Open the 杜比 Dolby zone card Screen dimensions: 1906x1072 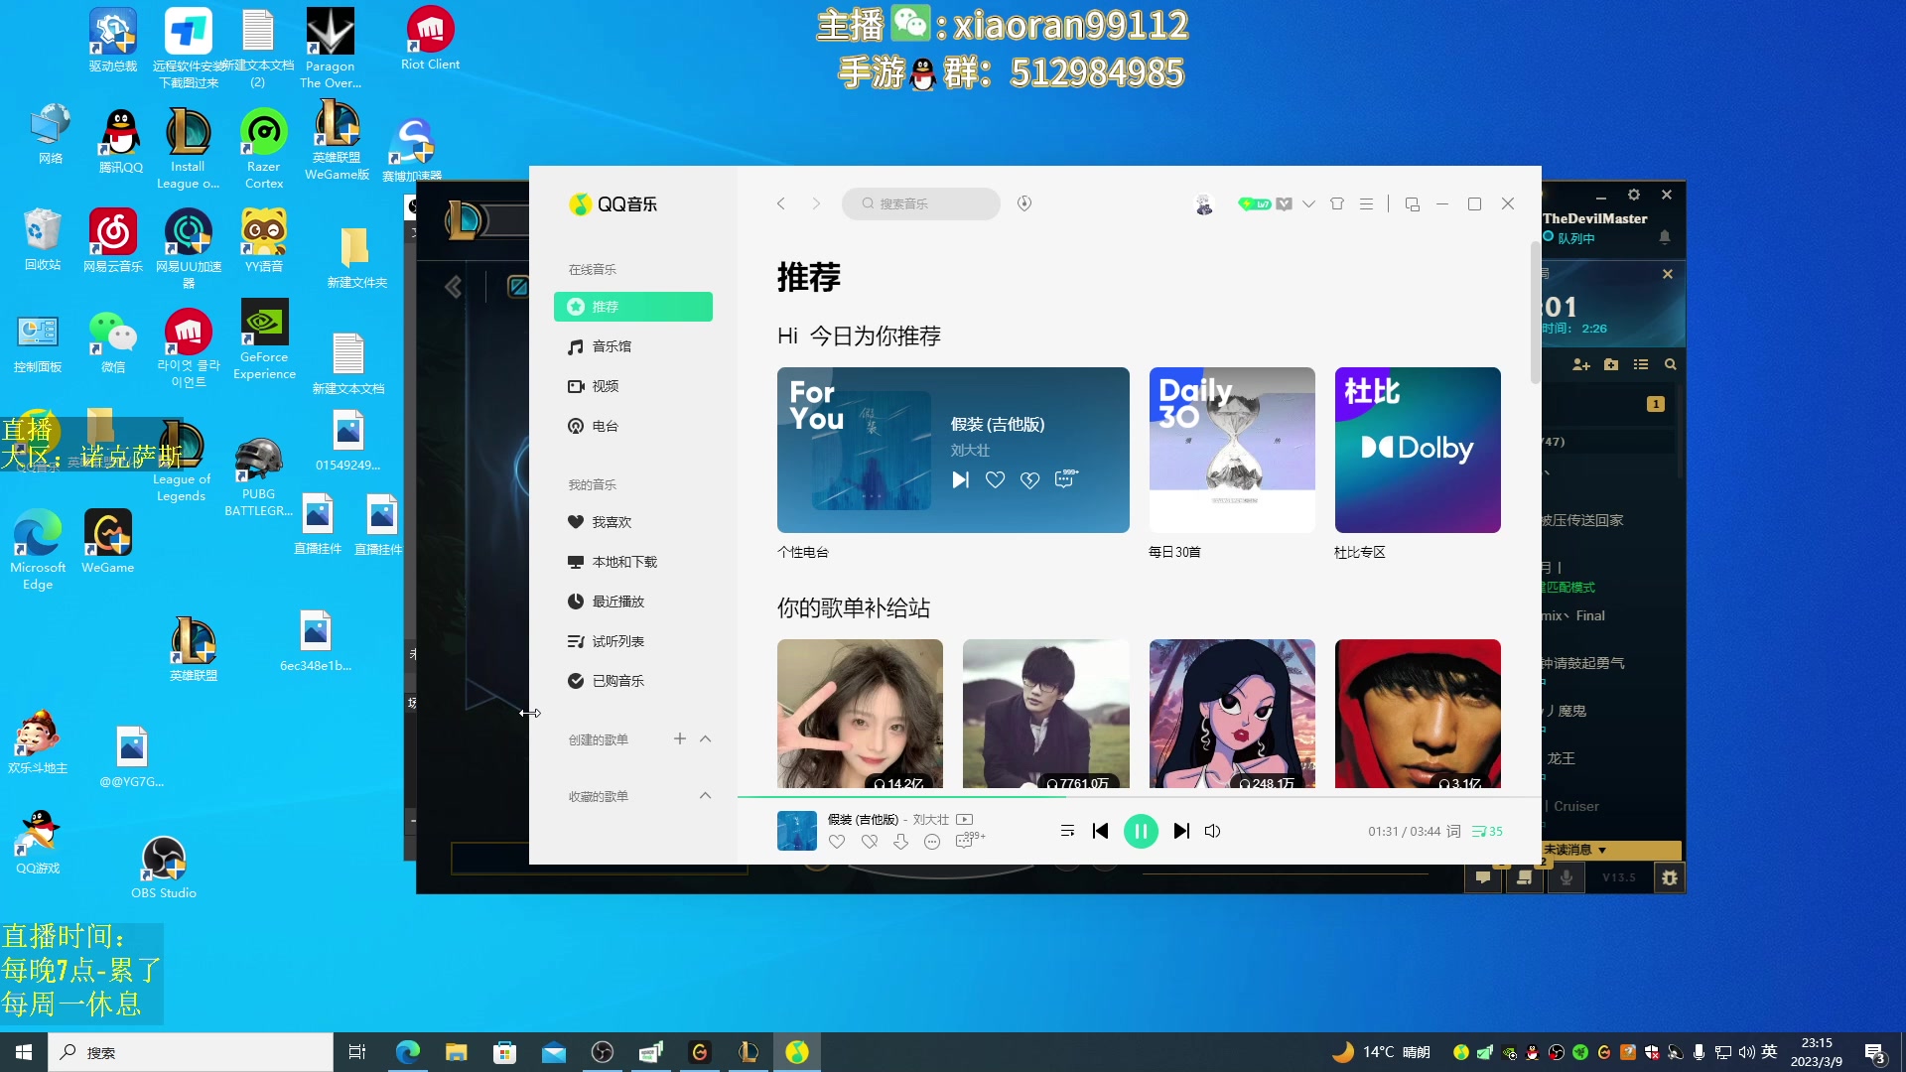tap(1418, 450)
